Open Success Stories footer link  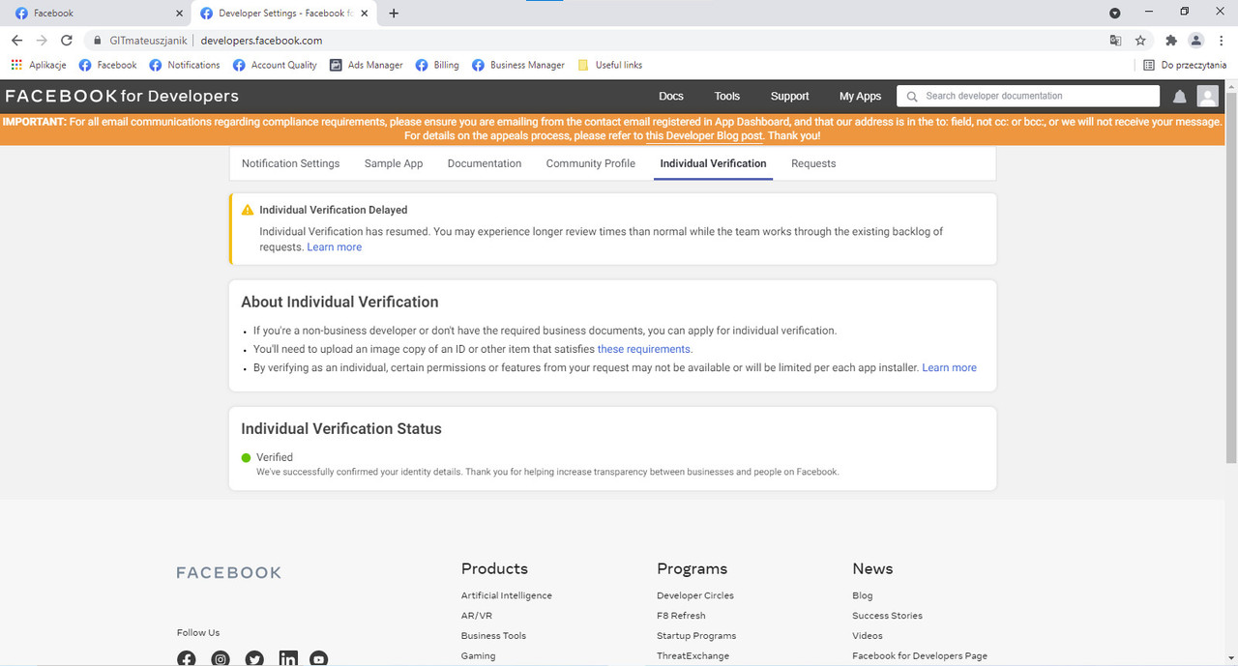[887, 616]
